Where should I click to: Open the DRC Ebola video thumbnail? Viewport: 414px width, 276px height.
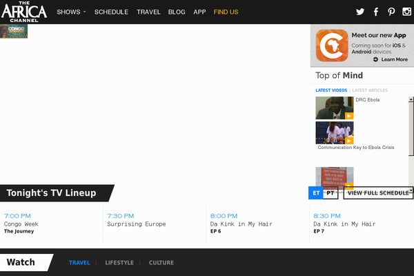pos(334,108)
